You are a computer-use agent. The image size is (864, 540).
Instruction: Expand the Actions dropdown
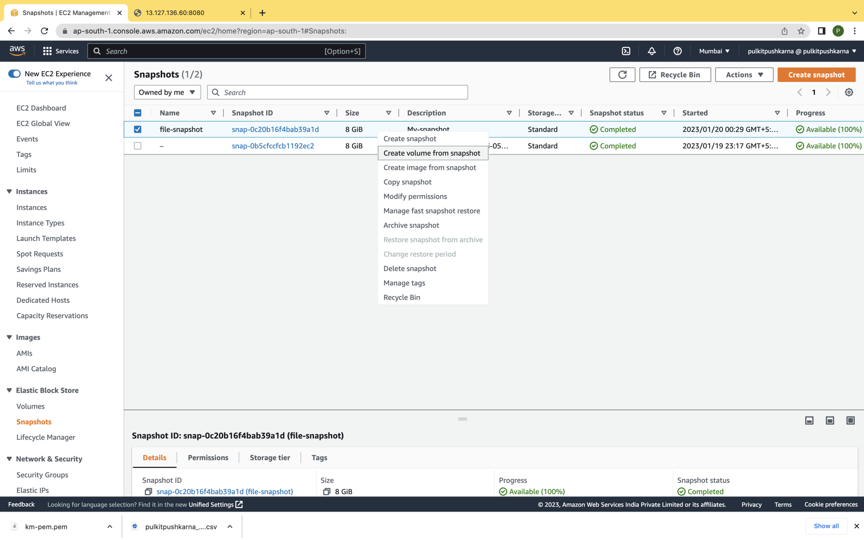[x=744, y=75]
